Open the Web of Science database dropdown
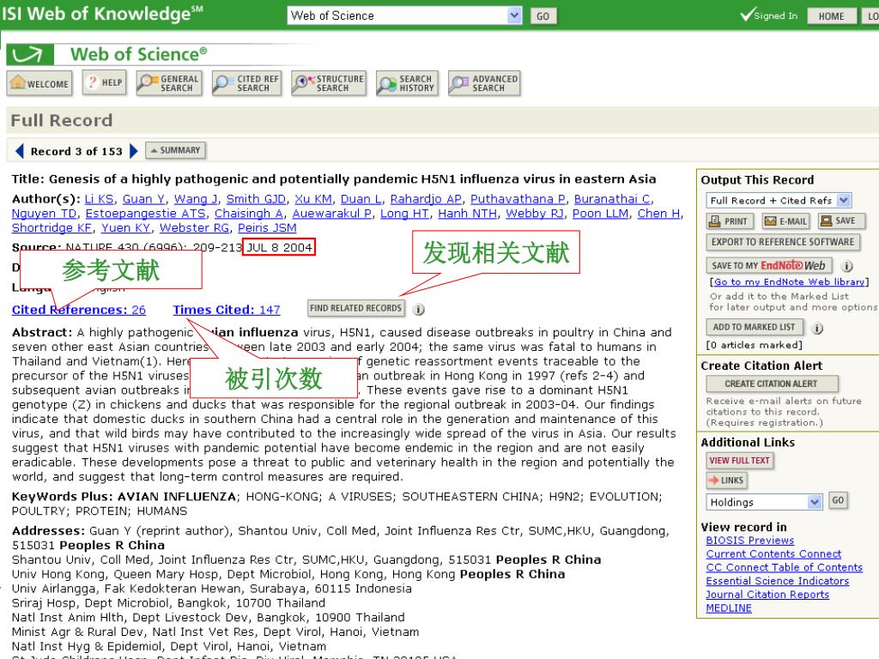Viewport: 879px width, 659px height. click(x=515, y=15)
